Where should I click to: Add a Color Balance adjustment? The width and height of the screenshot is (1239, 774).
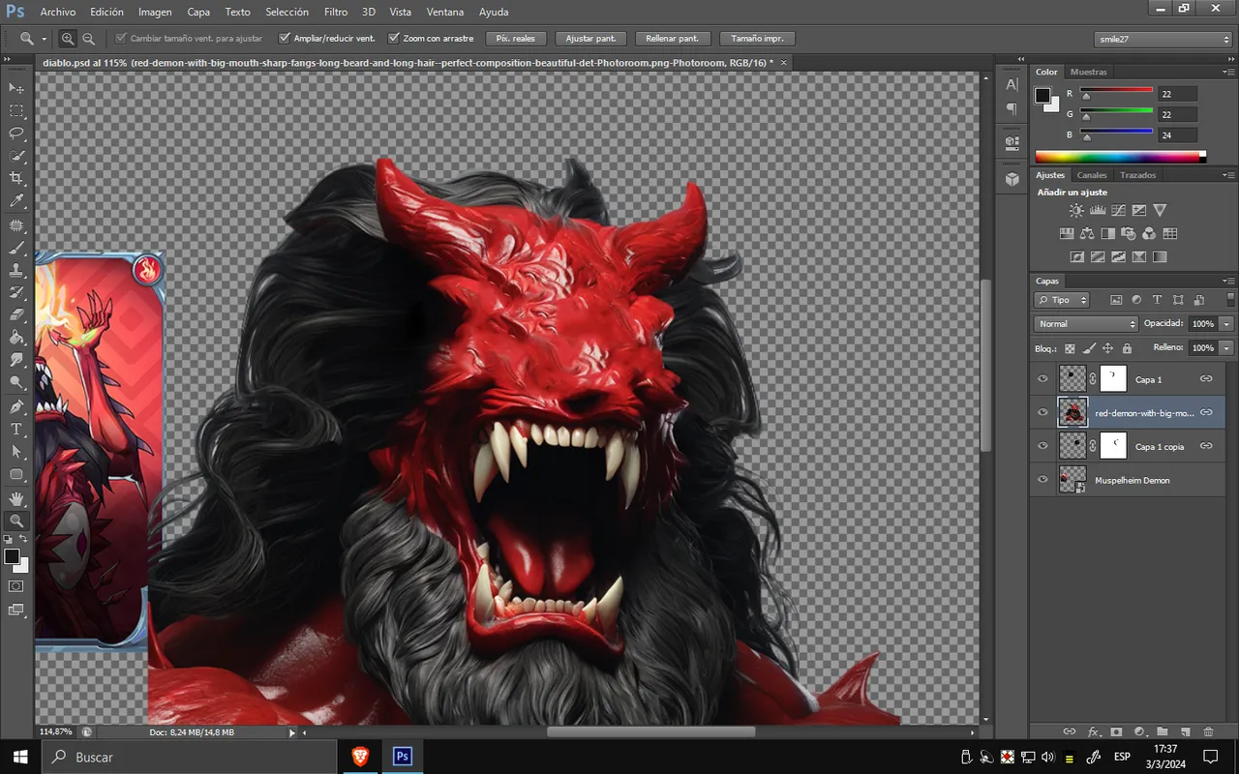pos(1087,233)
